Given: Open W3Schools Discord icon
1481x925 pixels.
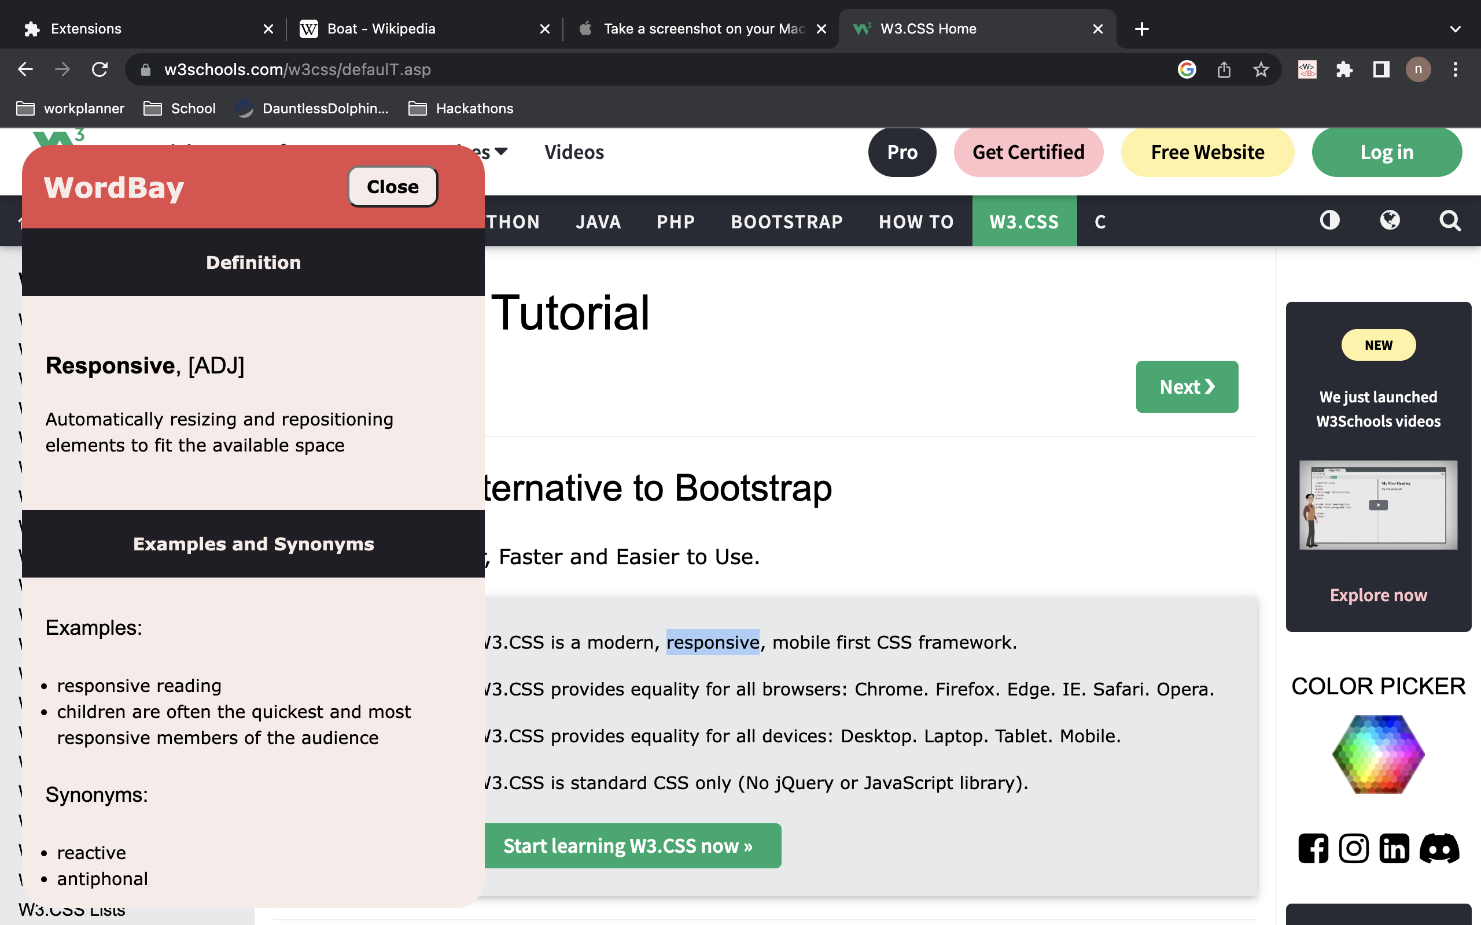Looking at the screenshot, I should tap(1439, 849).
